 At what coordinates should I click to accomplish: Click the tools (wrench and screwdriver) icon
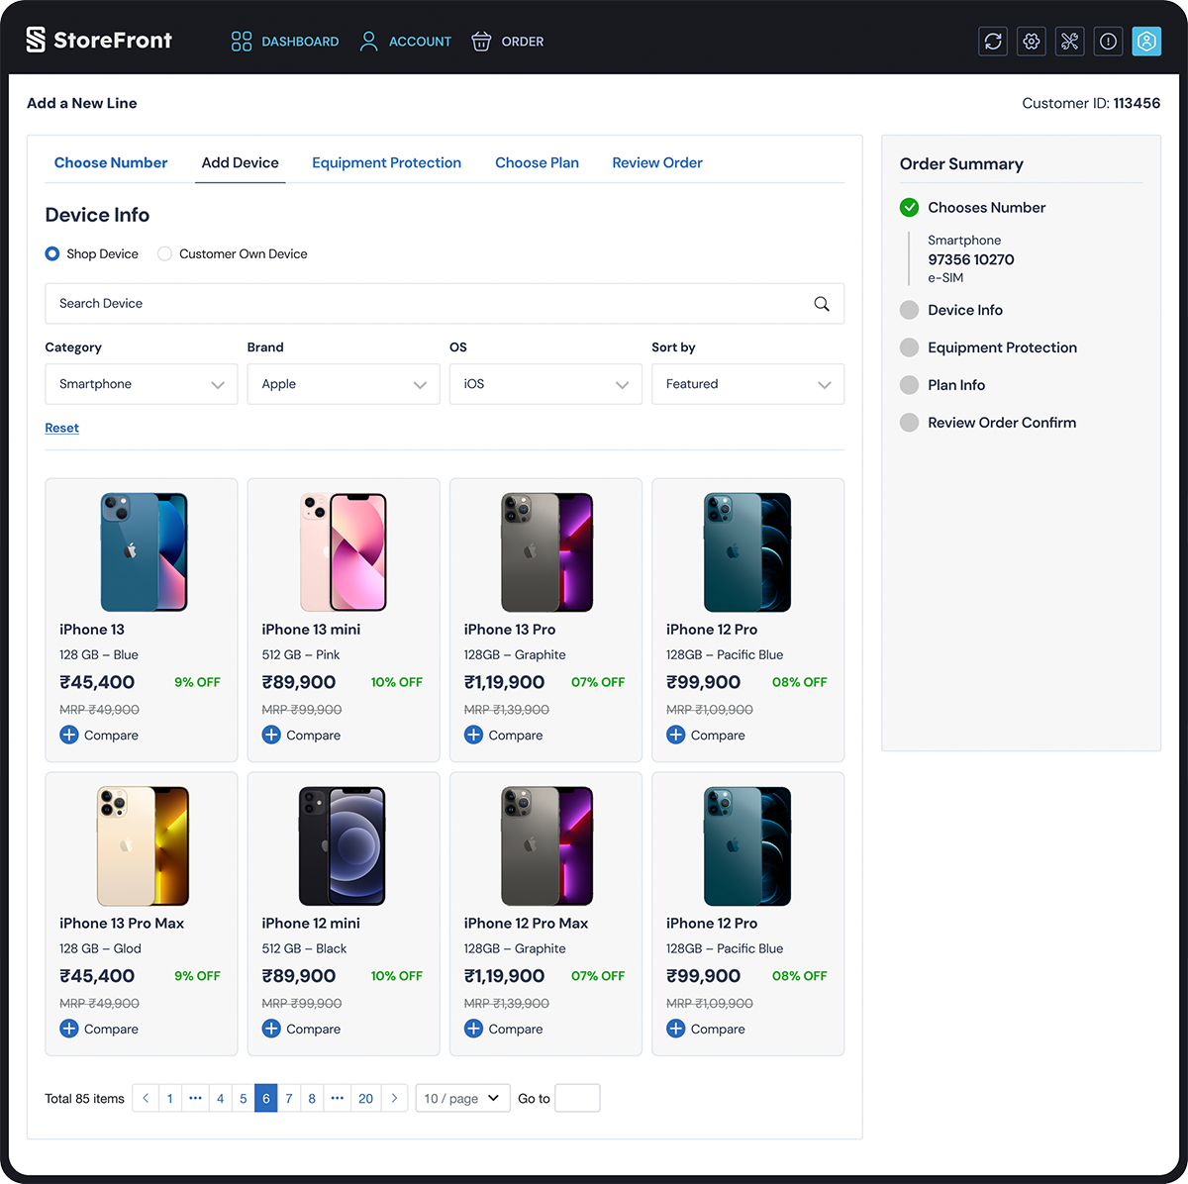tap(1069, 41)
